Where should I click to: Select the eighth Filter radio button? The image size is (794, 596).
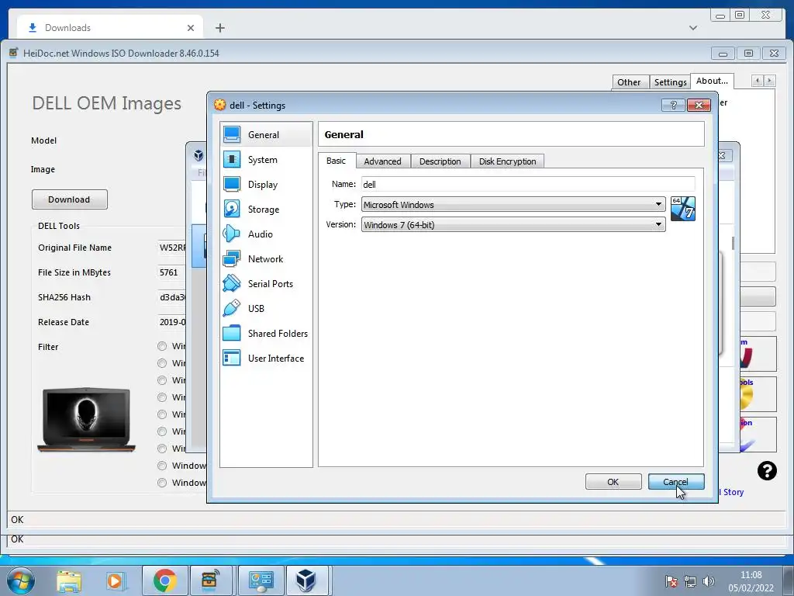[x=162, y=466]
